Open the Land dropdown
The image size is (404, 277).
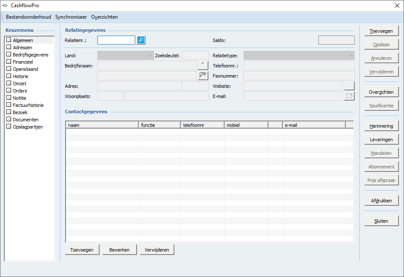[125, 55]
